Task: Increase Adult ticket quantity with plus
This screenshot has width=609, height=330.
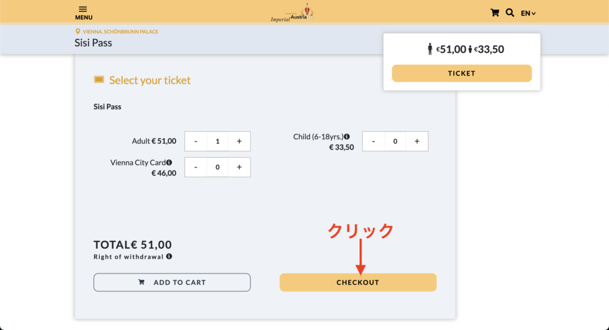Action: pyautogui.click(x=239, y=142)
